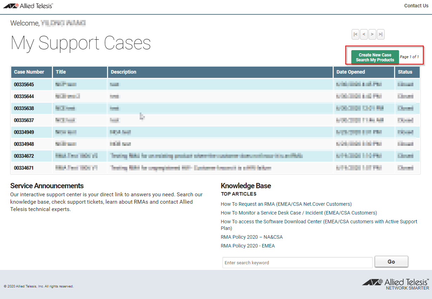
Task: Go to the previous page of cases
Action: pos(364,34)
